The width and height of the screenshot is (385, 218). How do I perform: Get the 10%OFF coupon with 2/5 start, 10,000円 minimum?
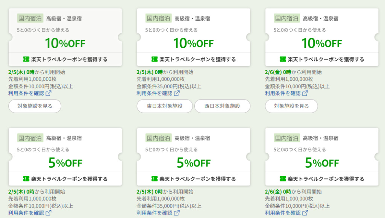click(x=65, y=59)
